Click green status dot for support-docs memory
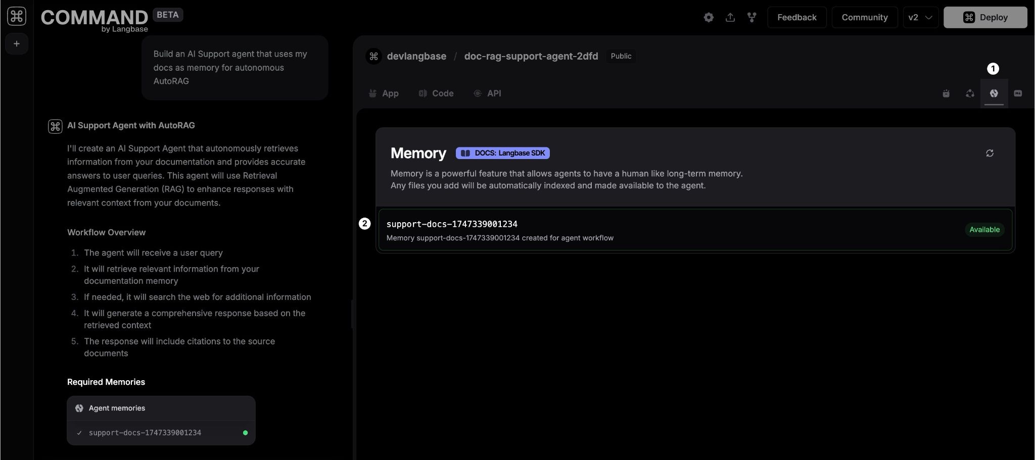 (245, 433)
